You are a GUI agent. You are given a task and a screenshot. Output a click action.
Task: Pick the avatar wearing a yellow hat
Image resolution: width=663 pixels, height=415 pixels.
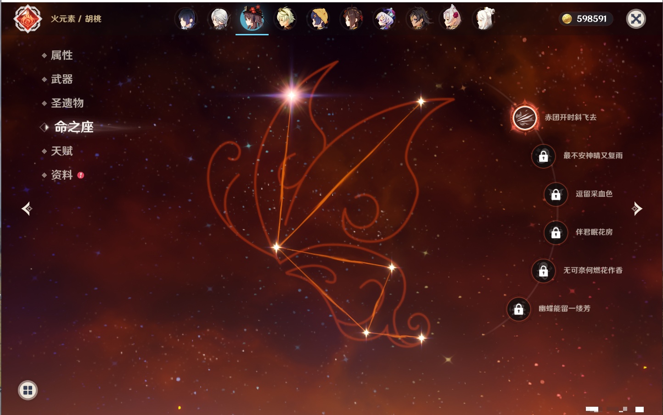click(318, 19)
